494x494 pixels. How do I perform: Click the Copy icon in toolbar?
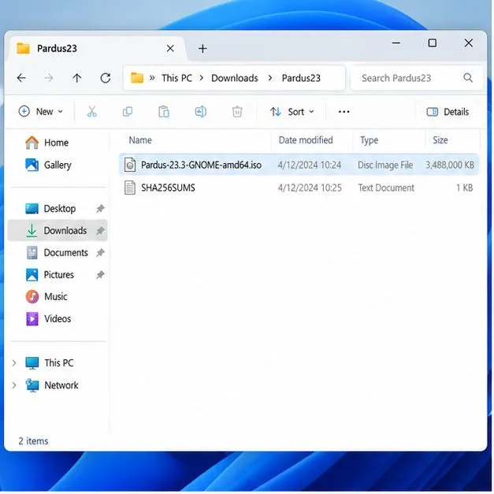coord(128,112)
